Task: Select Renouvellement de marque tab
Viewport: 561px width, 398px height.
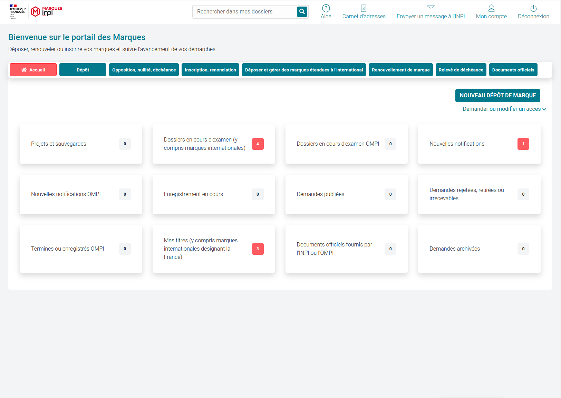Action: point(400,70)
